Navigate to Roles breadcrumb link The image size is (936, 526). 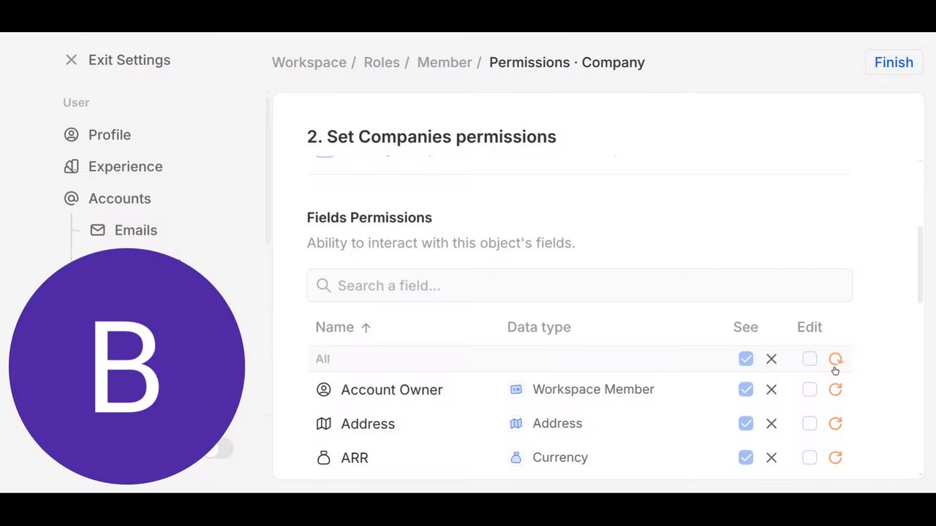(382, 62)
